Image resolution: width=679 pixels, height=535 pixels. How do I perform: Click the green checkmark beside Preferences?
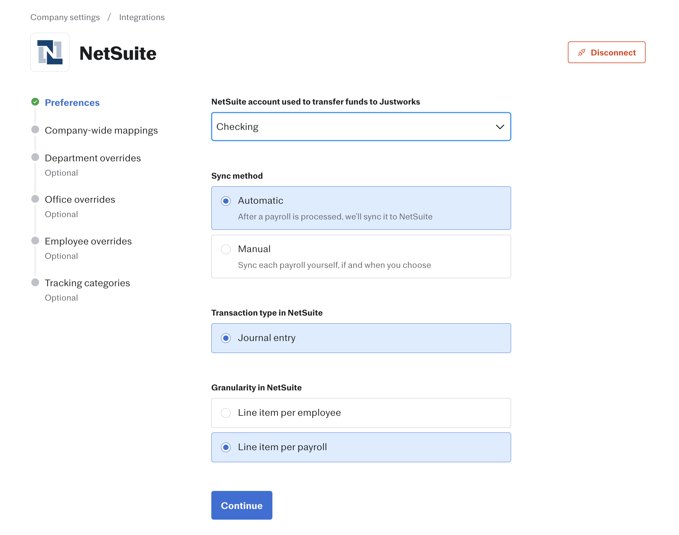pyautogui.click(x=35, y=102)
